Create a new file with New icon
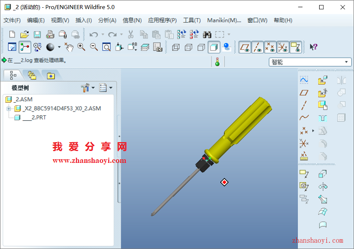 [12, 34]
